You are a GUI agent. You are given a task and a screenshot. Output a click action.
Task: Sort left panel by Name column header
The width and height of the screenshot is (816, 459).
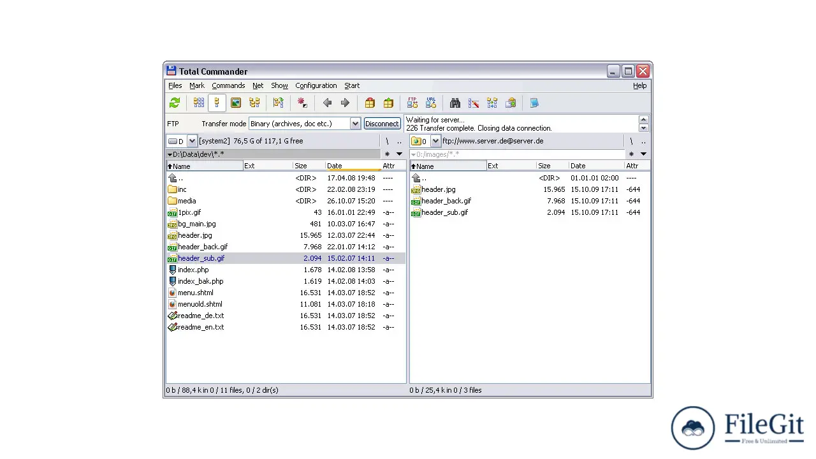point(205,166)
